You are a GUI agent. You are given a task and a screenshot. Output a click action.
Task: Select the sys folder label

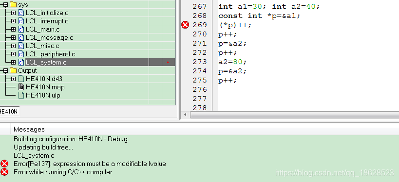[x=23, y=4]
